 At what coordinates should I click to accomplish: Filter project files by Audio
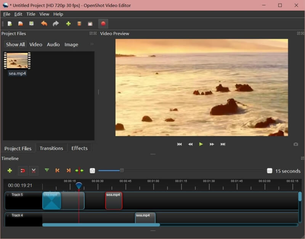53,45
